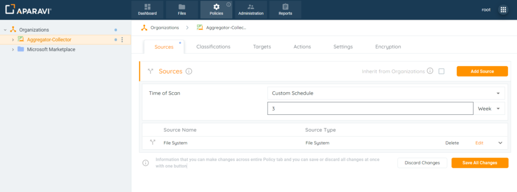Switch to the Classifications tab
This screenshot has width=517, height=192.
(x=214, y=47)
